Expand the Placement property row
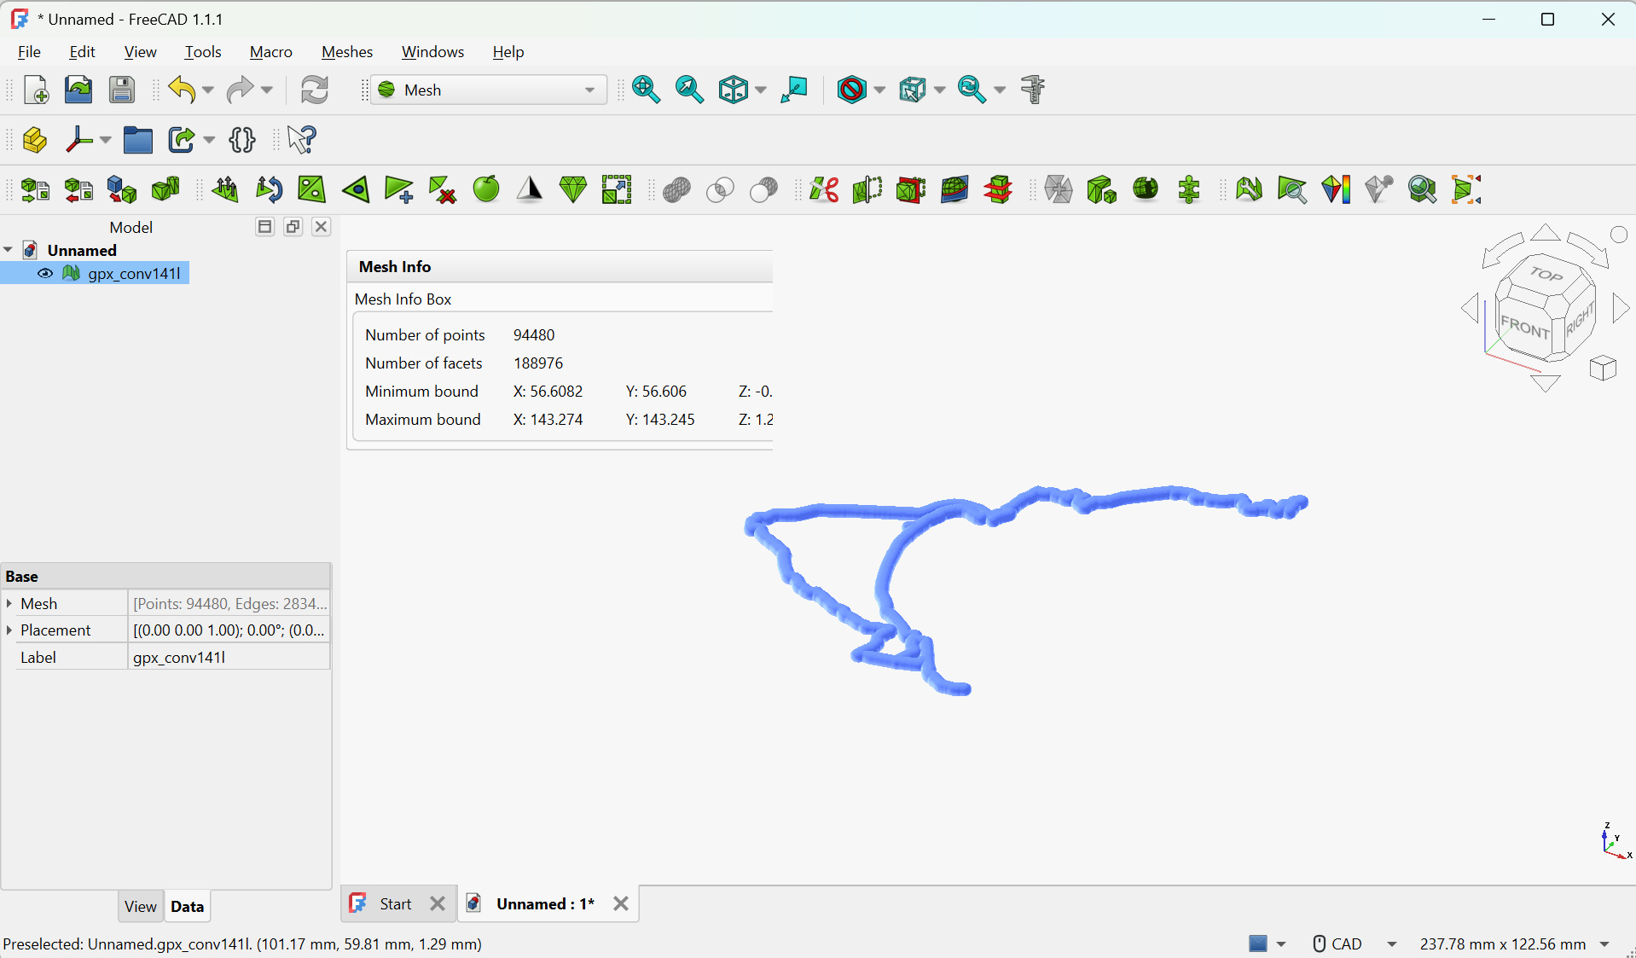The image size is (1636, 958). point(9,630)
